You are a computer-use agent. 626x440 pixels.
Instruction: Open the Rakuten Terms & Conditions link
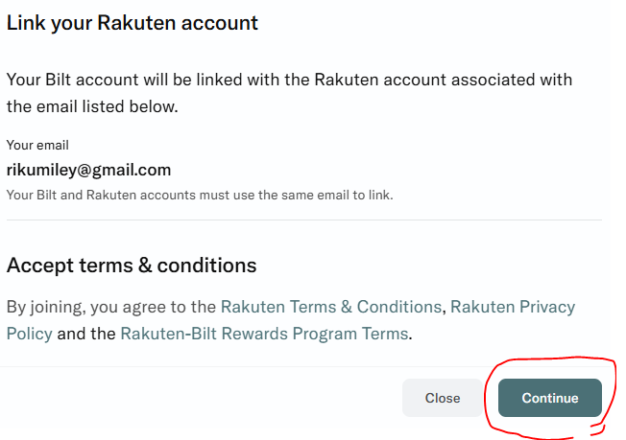[x=330, y=307]
